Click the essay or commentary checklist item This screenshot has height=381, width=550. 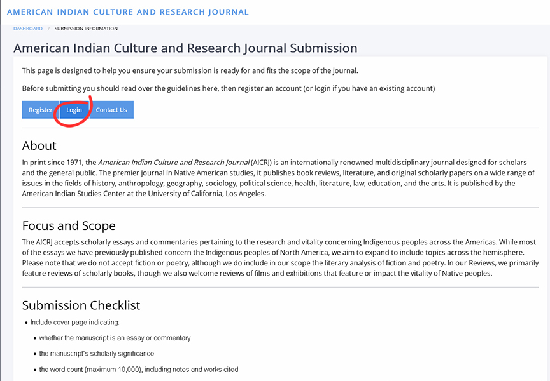[115, 338]
